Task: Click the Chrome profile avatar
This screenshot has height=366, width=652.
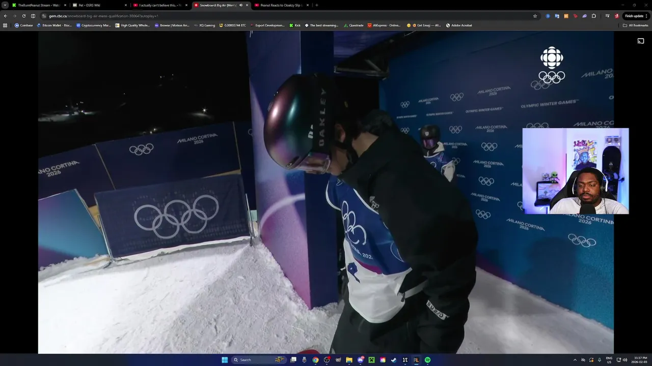Action: pos(616,16)
